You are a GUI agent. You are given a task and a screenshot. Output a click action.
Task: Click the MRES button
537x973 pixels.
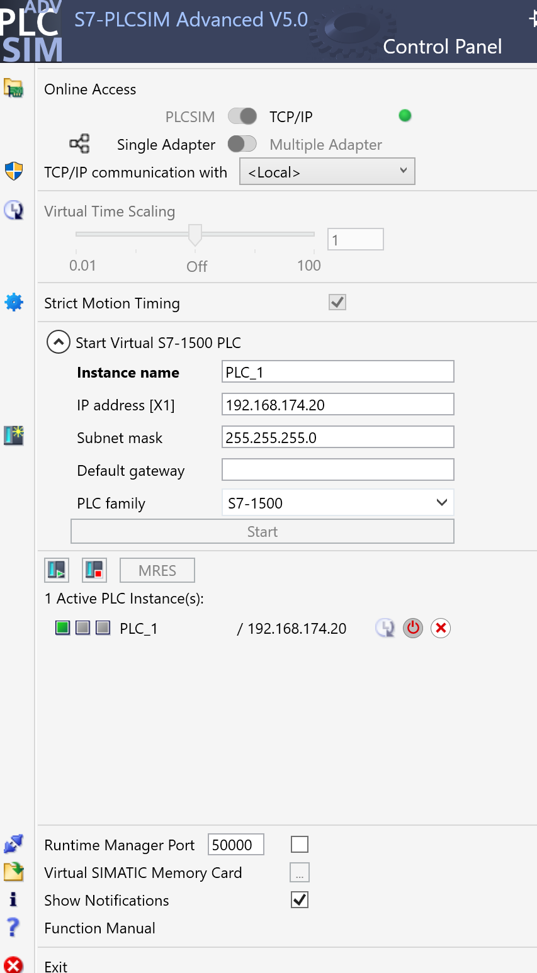coord(157,570)
